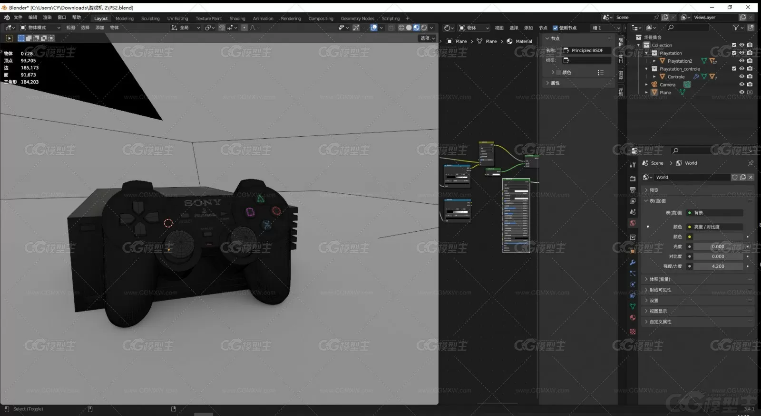Viewport: 761px width, 416px height.
Task: Unlink the World datablock with X
Action: click(x=751, y=177)
